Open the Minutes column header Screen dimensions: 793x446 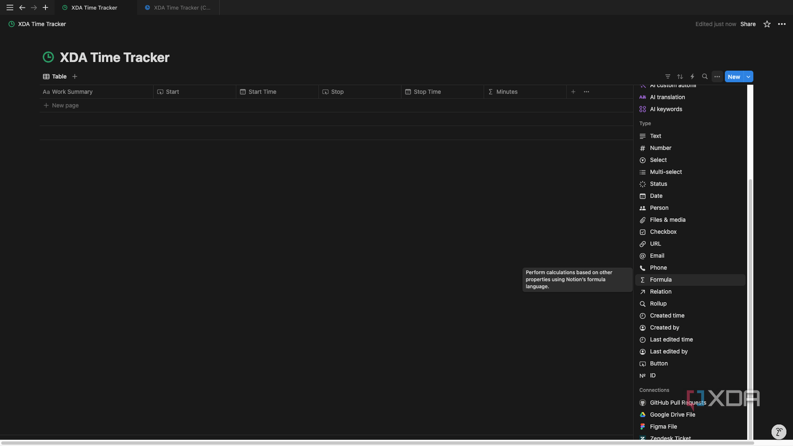(x=524, y=92)
